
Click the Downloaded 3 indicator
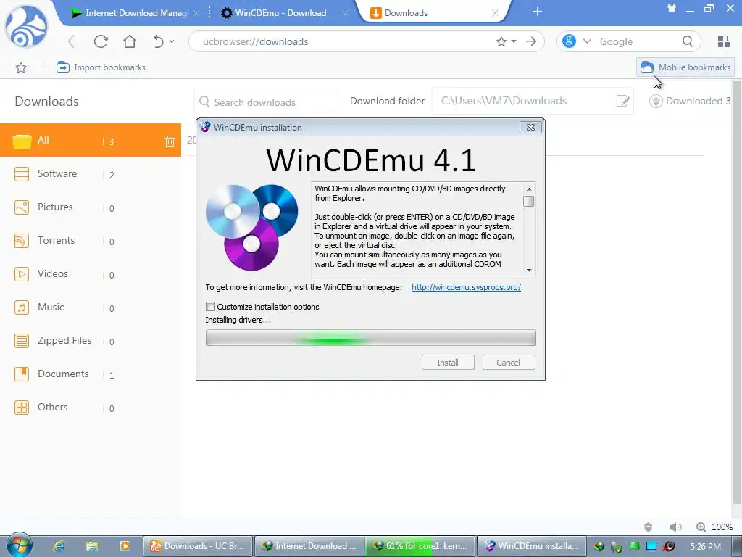point(690,101)
